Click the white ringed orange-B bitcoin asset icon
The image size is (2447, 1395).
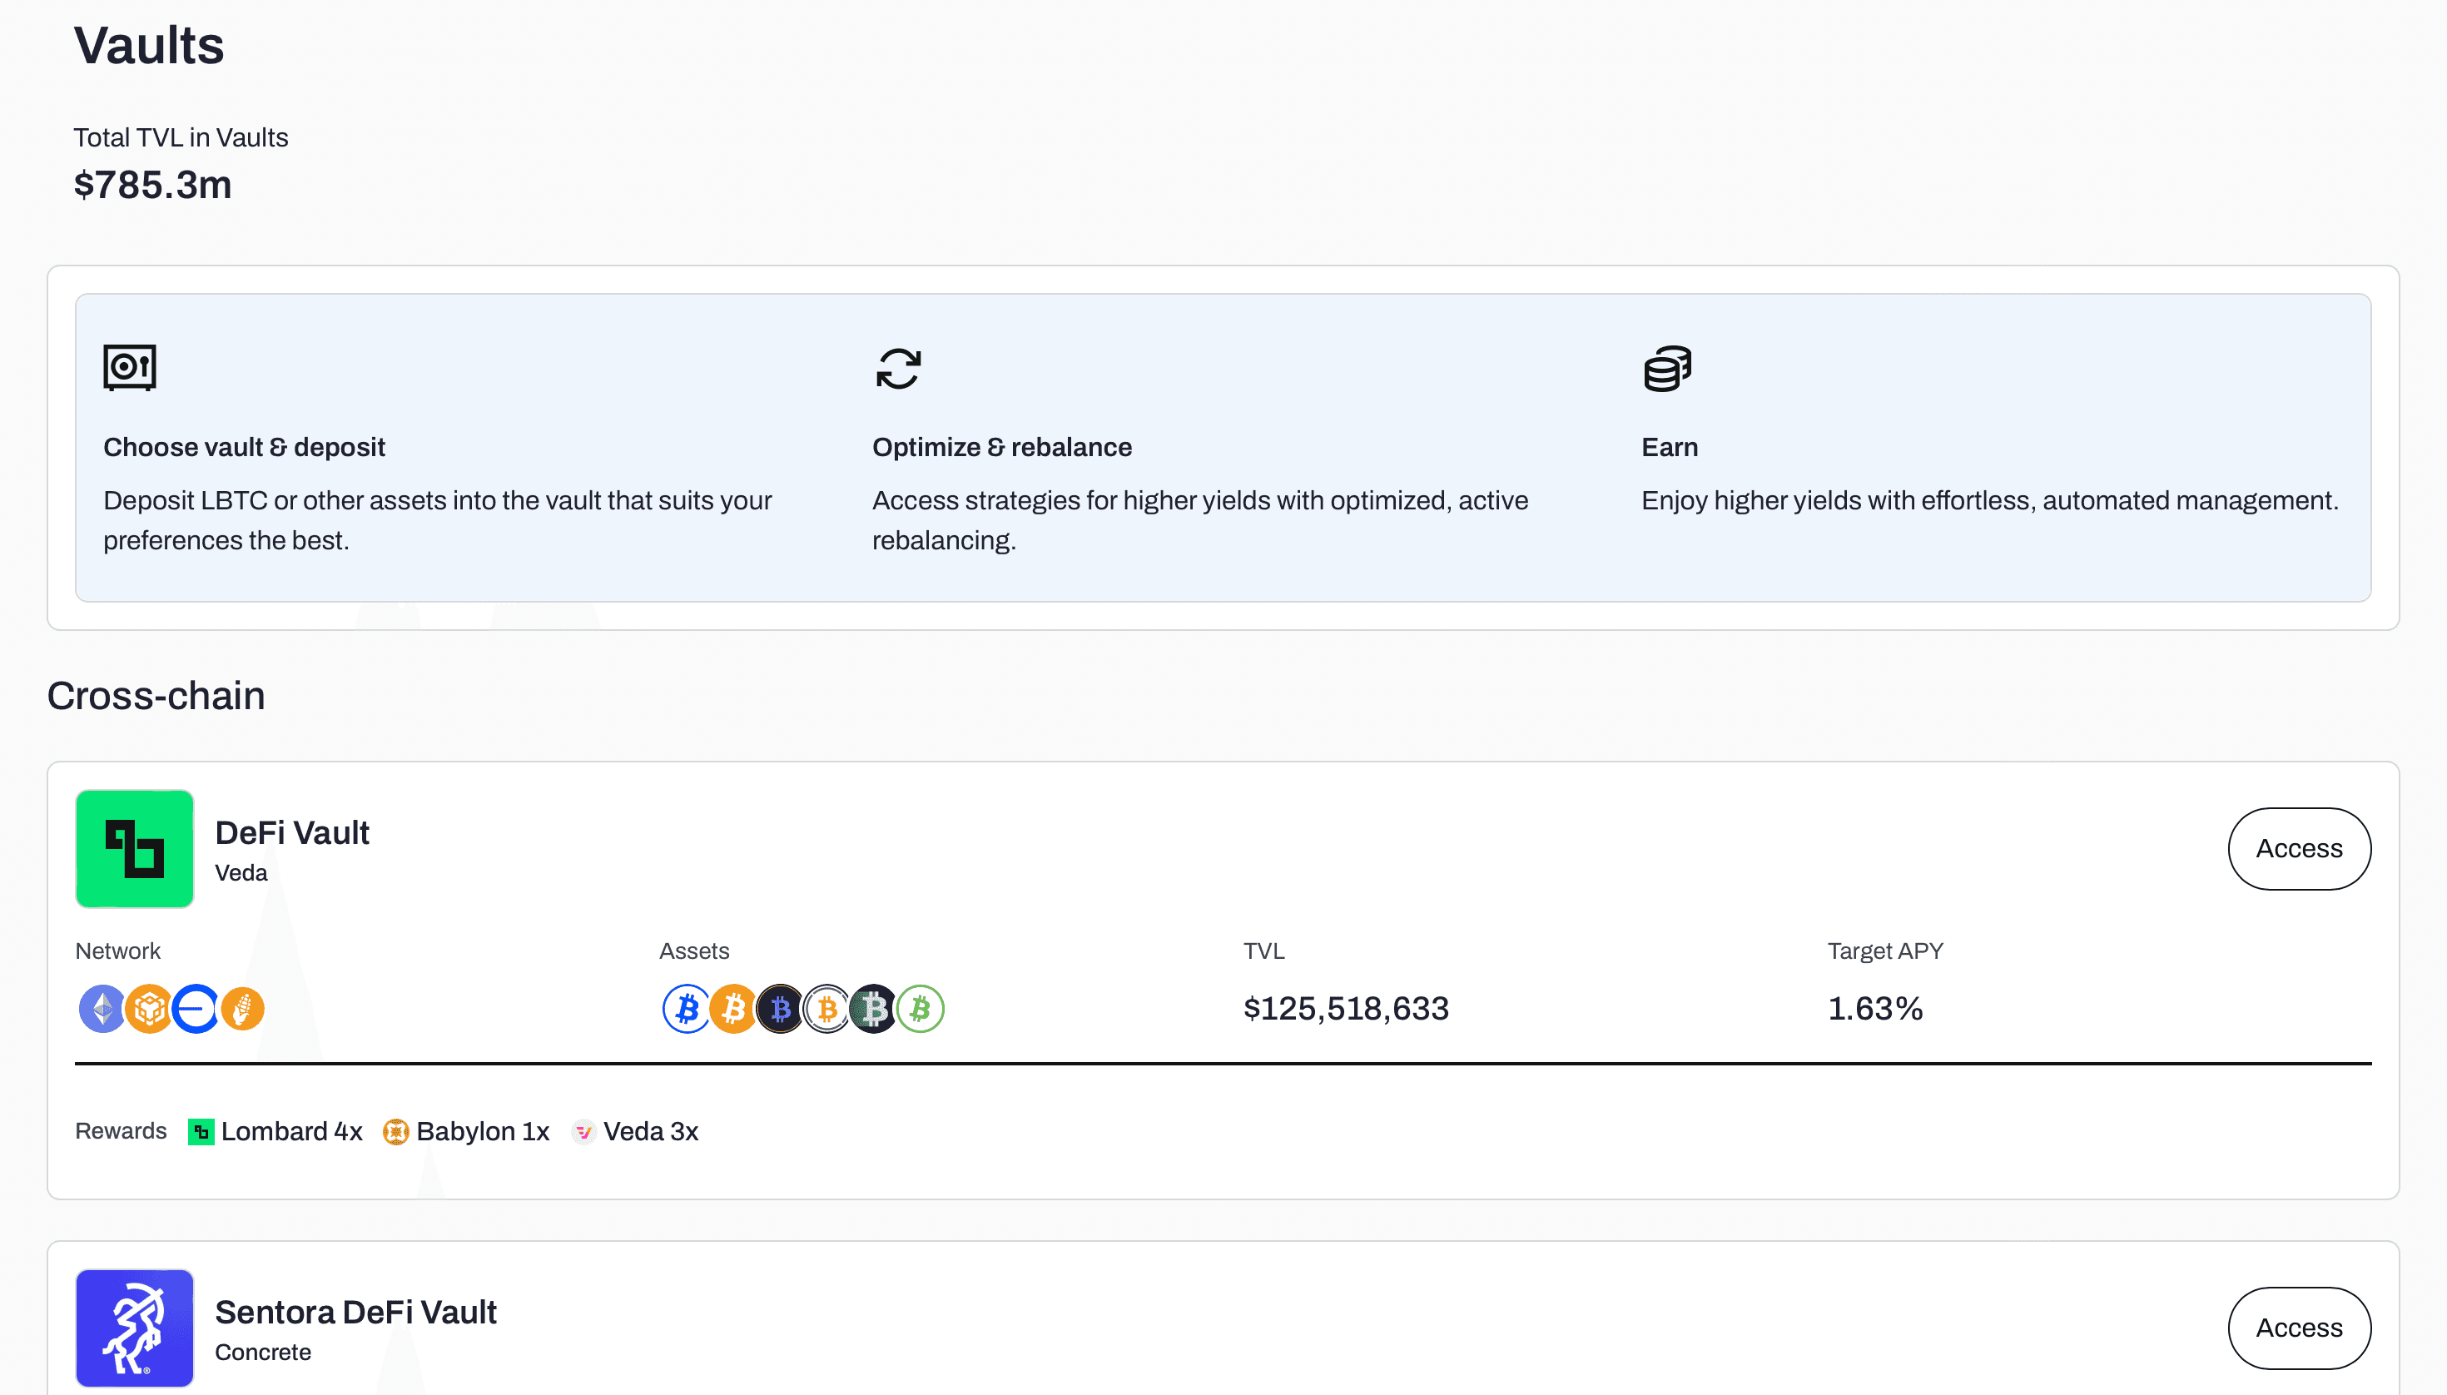(x=826, y=1009)
